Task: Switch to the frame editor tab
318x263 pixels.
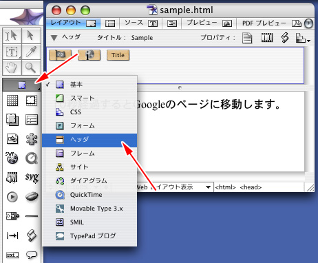Action: (110, 23)
